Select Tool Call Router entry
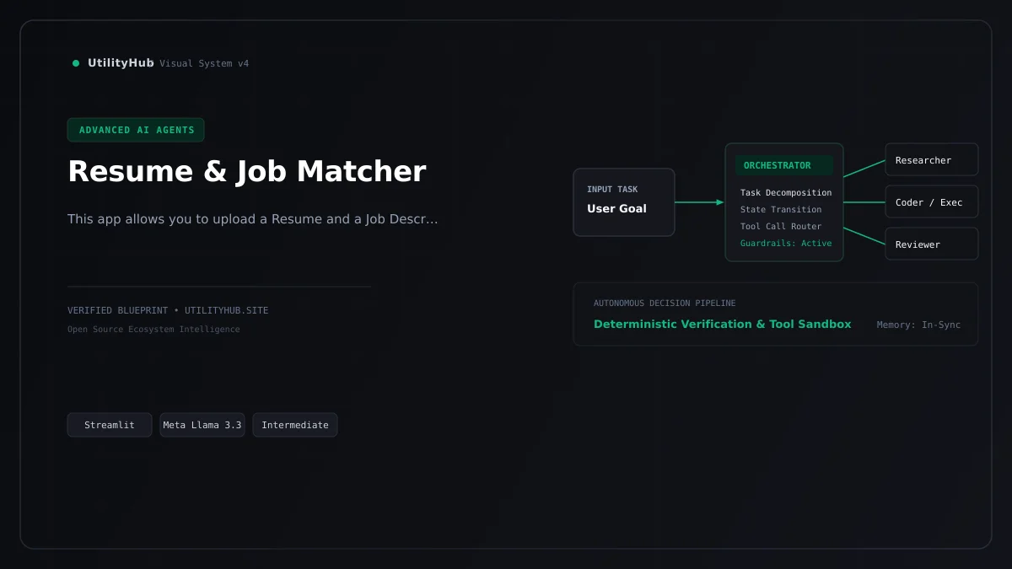The width and height of the screenshot is (1012, 569). (781, 227)
